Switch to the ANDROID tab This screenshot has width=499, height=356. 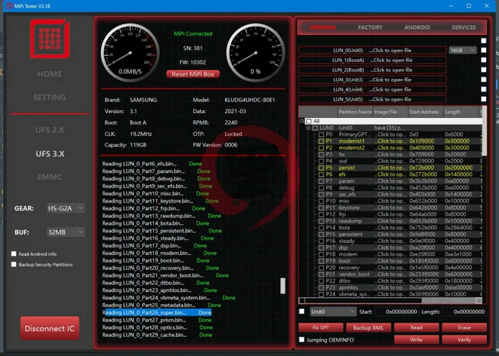417,28
